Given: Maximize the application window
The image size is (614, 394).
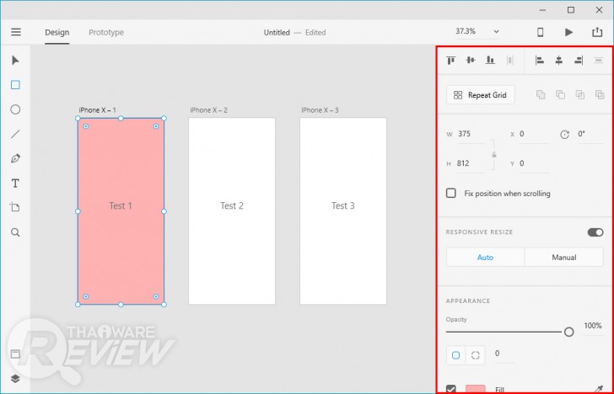Looking at the screenshot, I should (571, 10).
